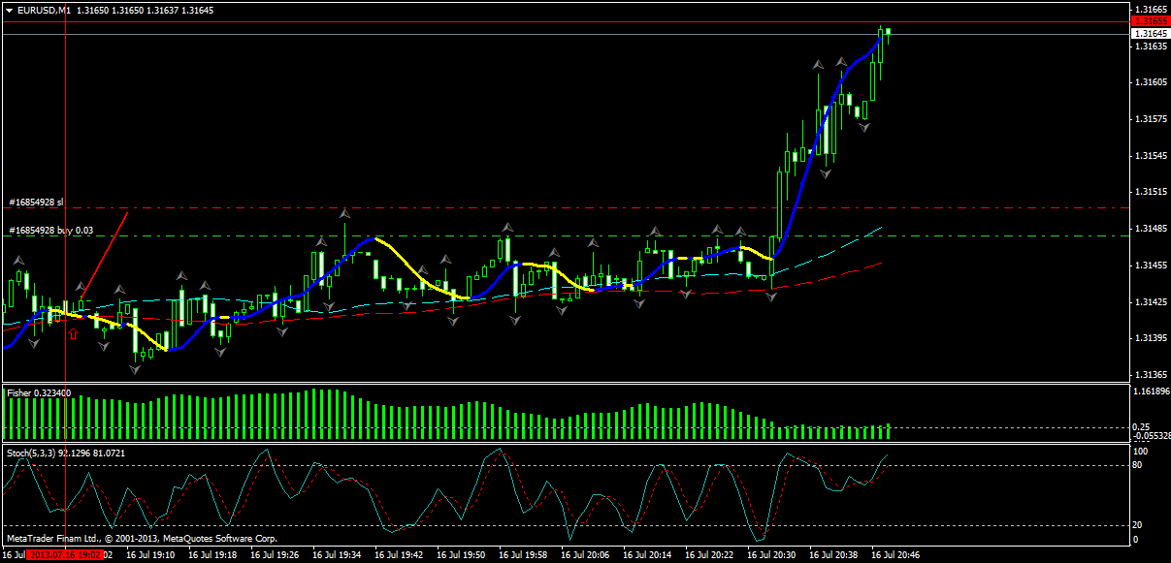Click the 1.31485 price scale value

1151,229
